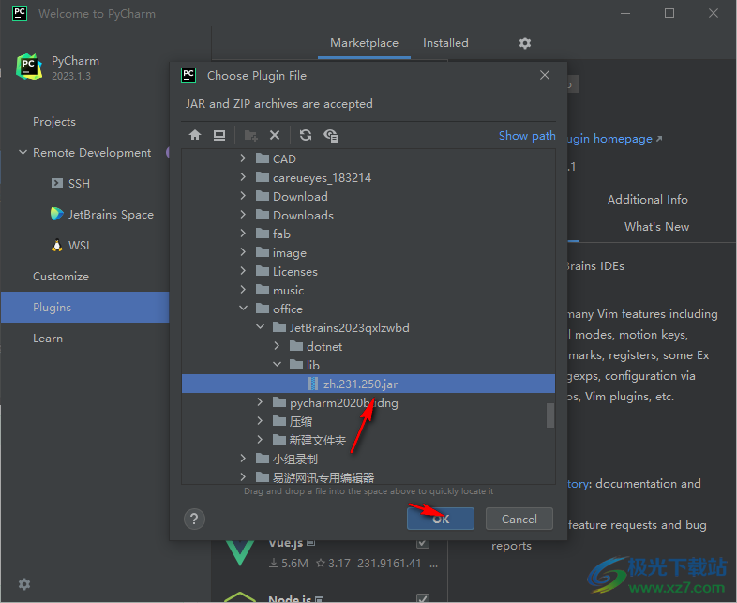Expand the Downloads folder
The height and width of the screenshot is (603, 737).
click(x=243, y=215)
